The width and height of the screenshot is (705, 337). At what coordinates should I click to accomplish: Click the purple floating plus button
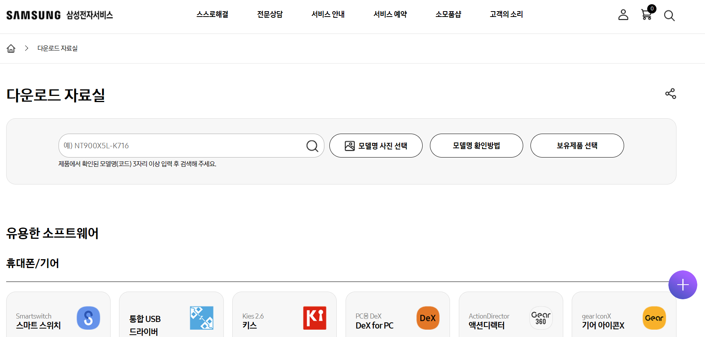(x=683, y=285)
